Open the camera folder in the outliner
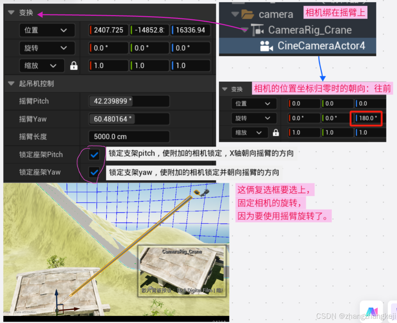397x323 pixels. pos(247,14)
